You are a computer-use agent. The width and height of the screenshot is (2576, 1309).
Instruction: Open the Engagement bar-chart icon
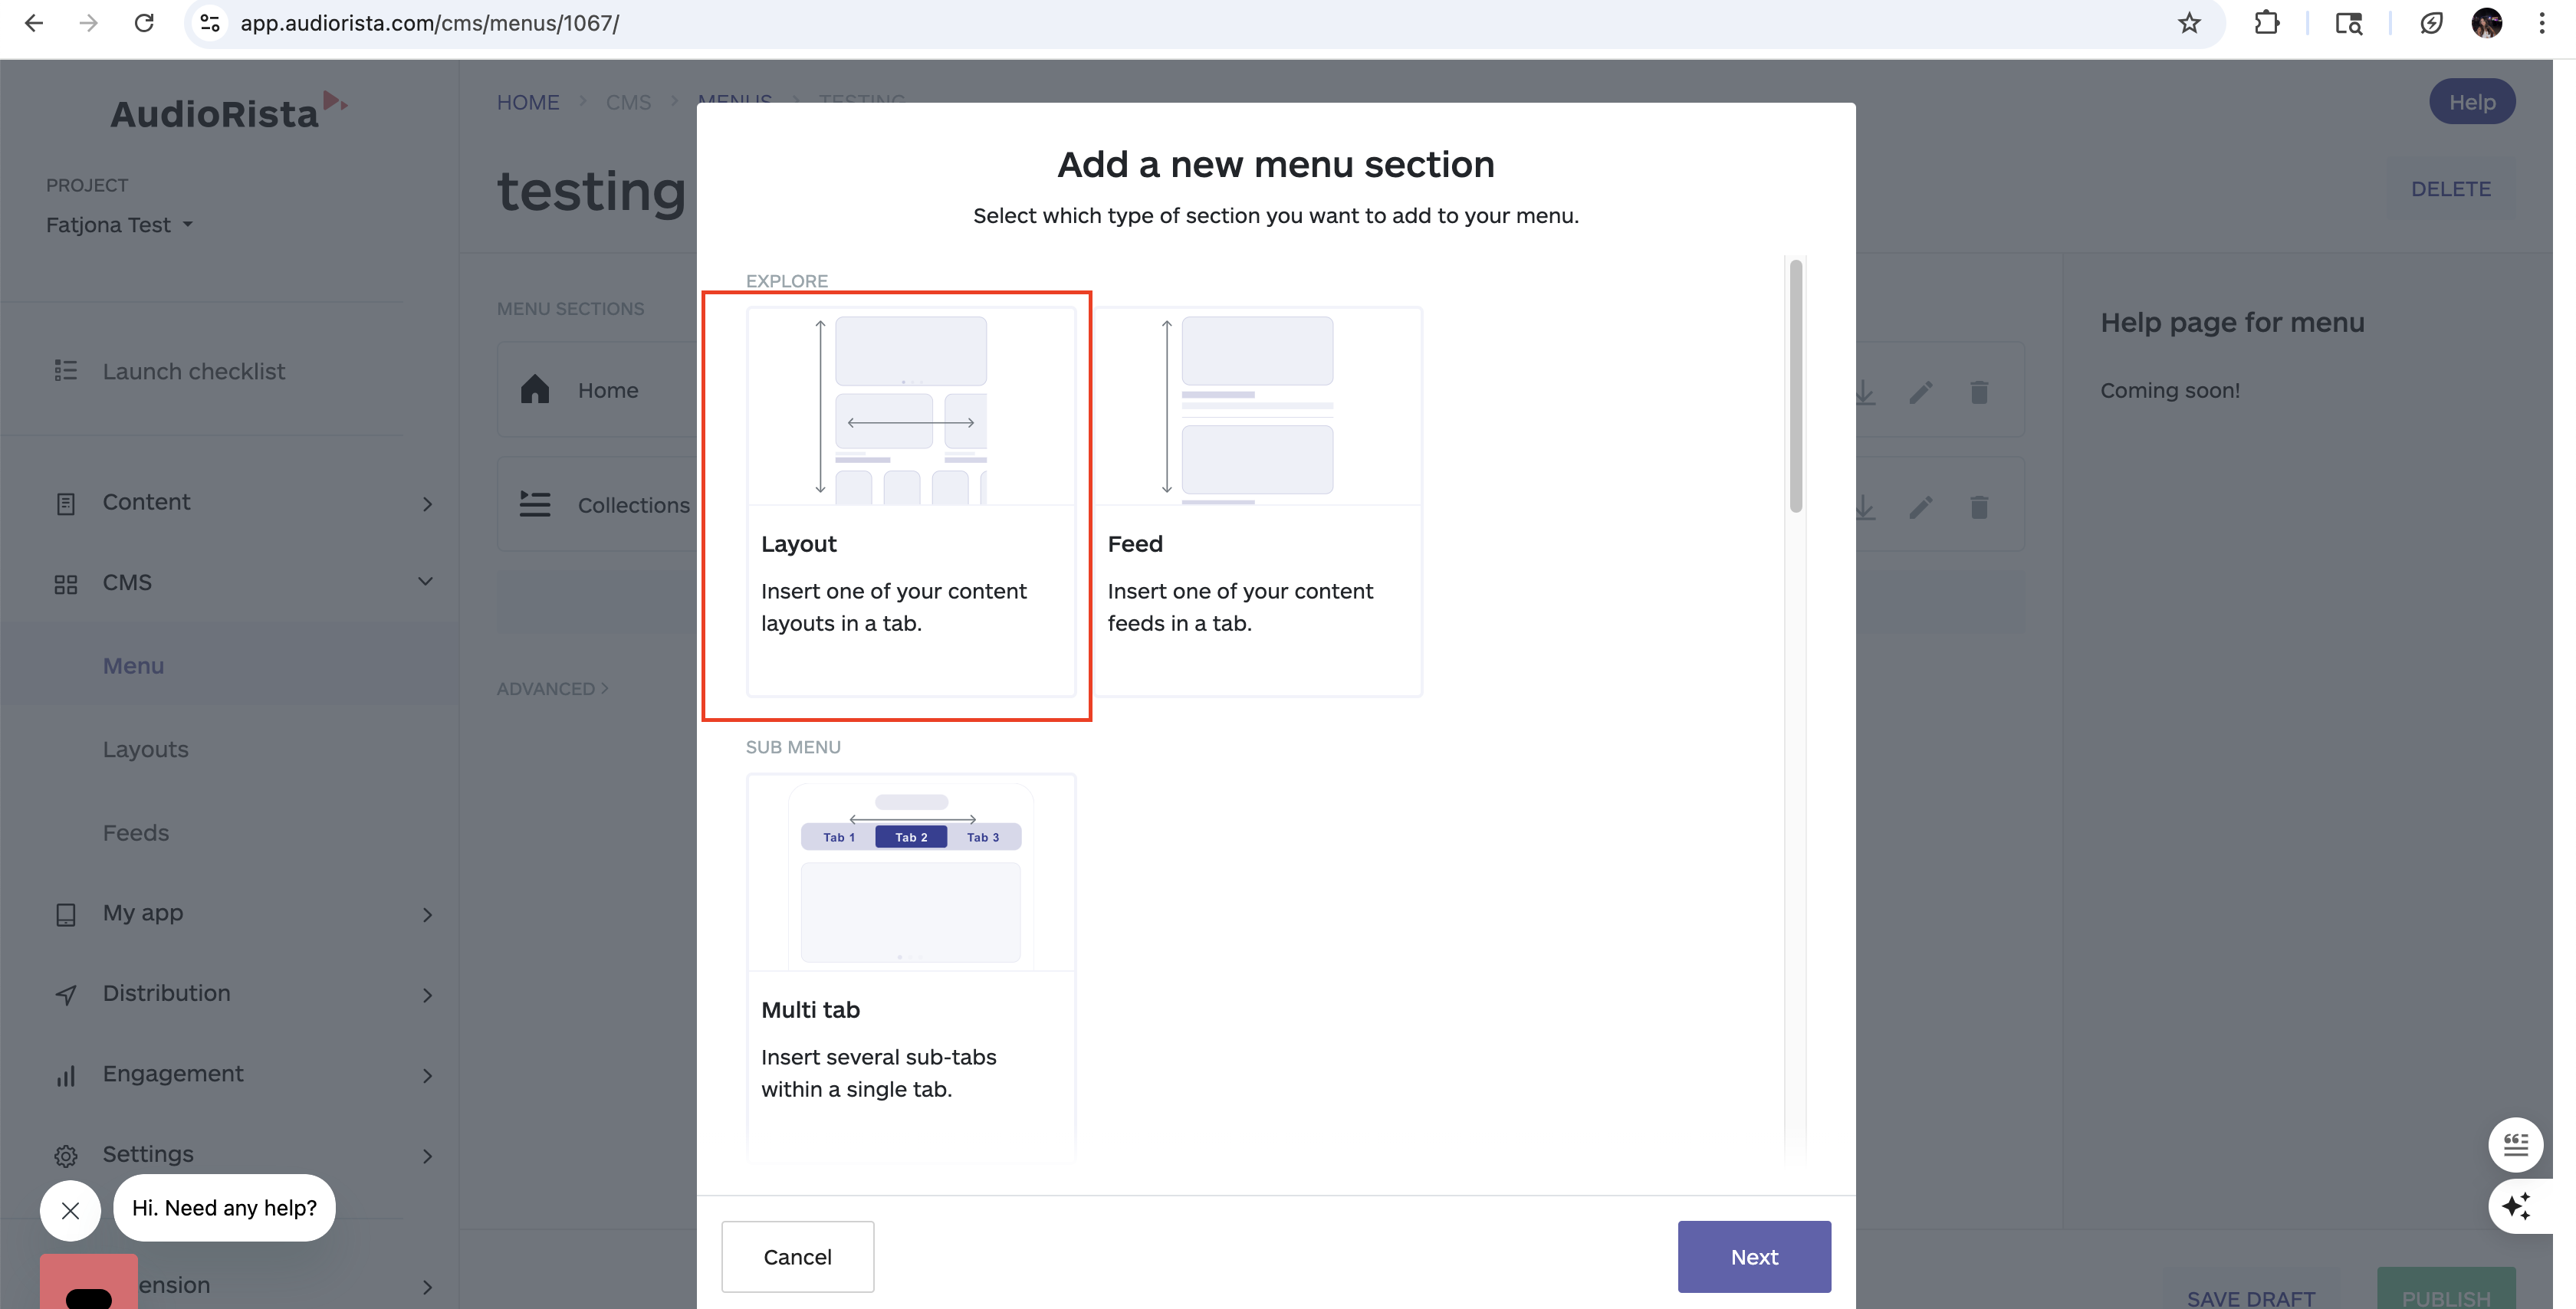point(66,1075)
